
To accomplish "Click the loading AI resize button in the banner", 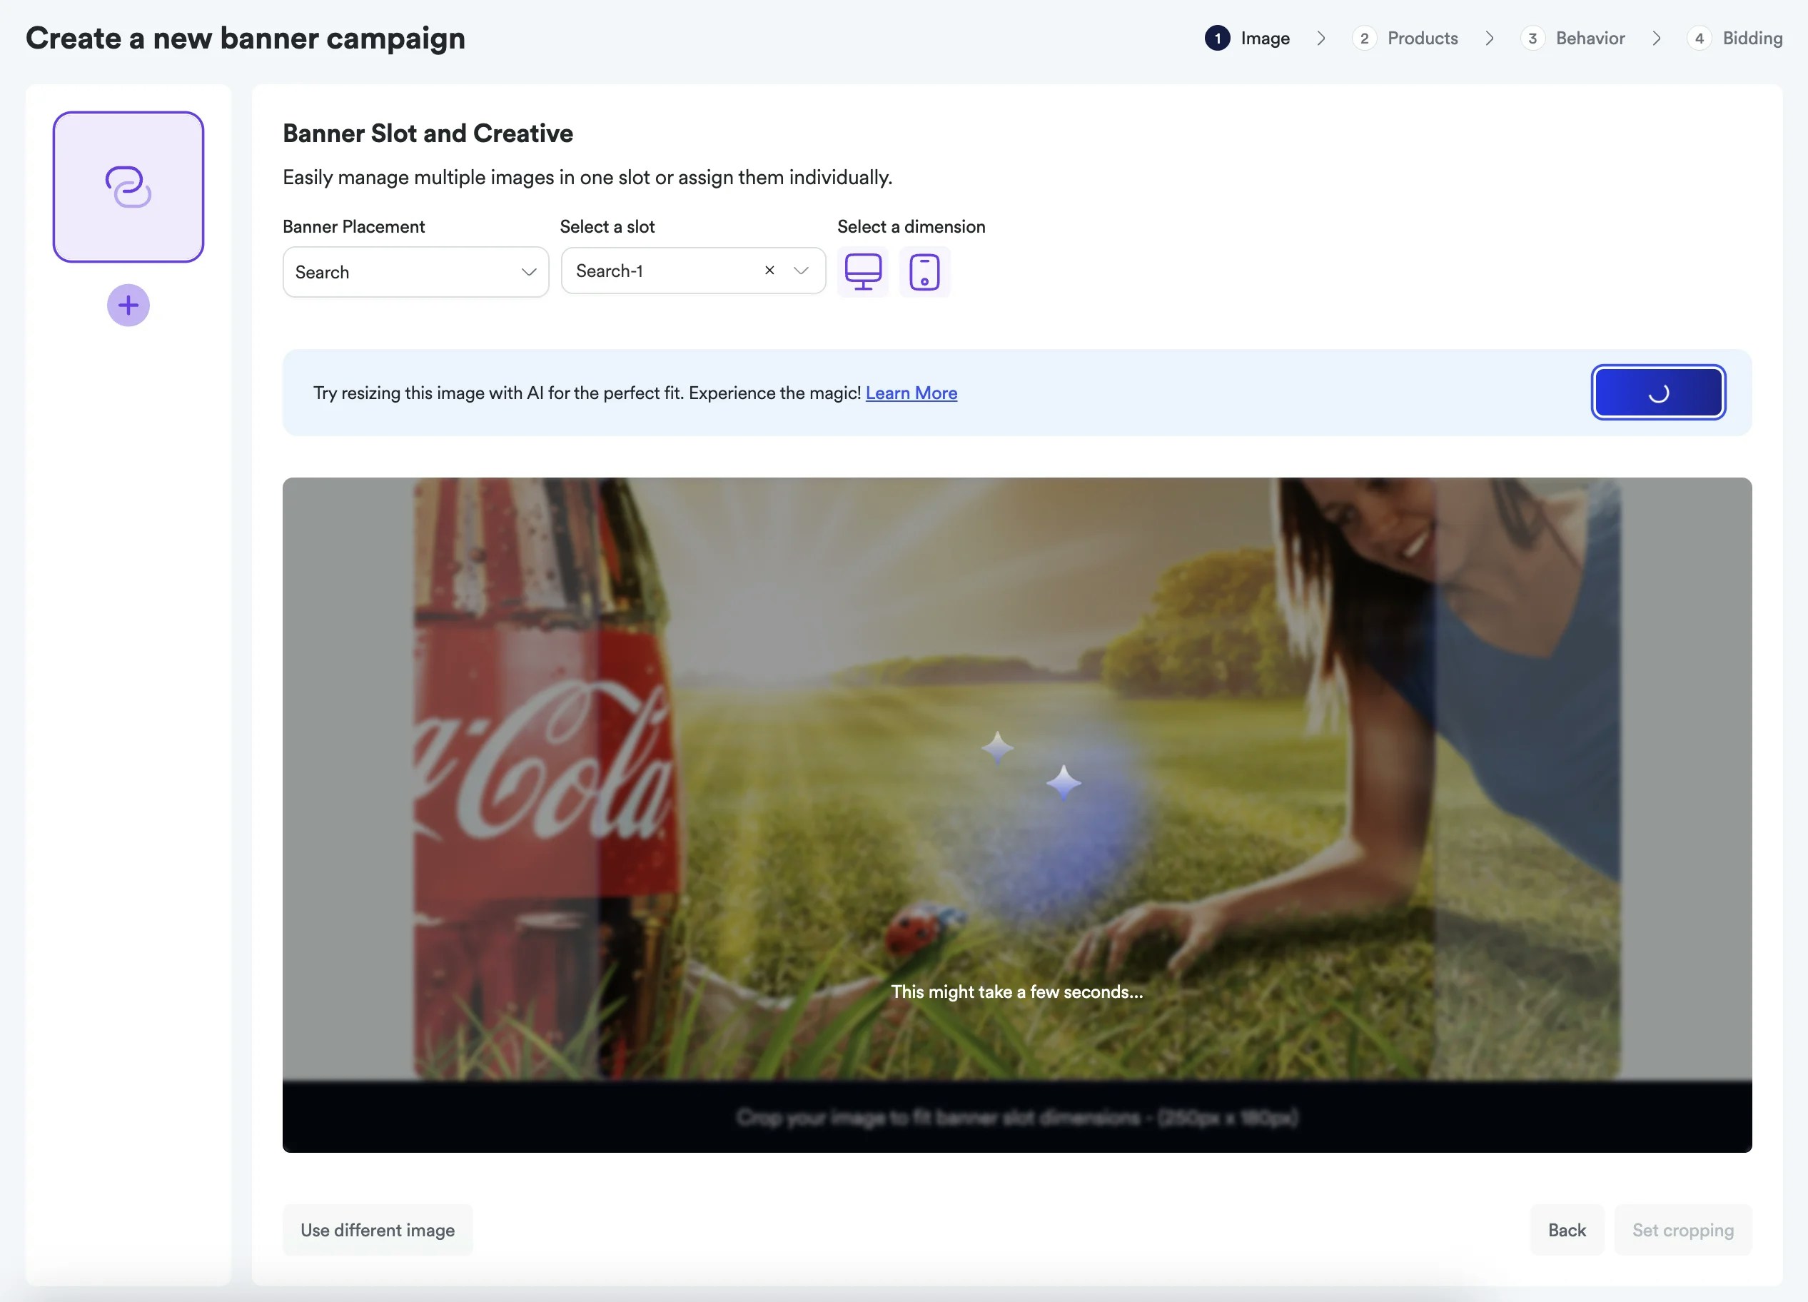I will [1658, 391].
